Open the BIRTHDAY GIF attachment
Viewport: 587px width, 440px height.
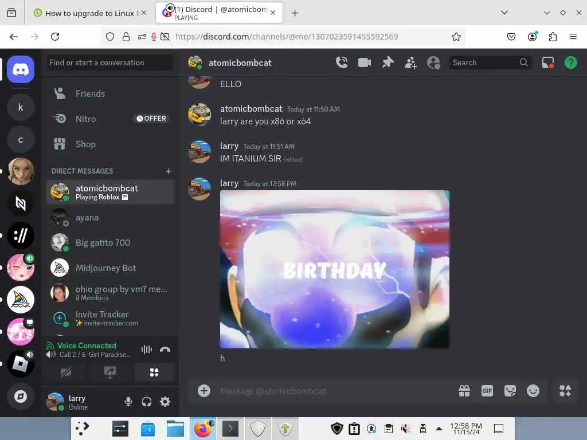[x=335, y=269]
